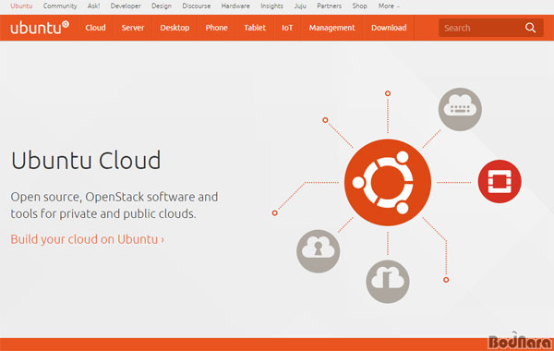554x351 pixels.
Task: Open the Ask! link
Action: pos(93,6)
